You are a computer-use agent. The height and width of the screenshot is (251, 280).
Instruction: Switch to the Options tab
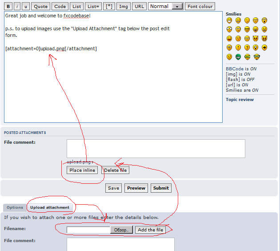pos(15,207)
